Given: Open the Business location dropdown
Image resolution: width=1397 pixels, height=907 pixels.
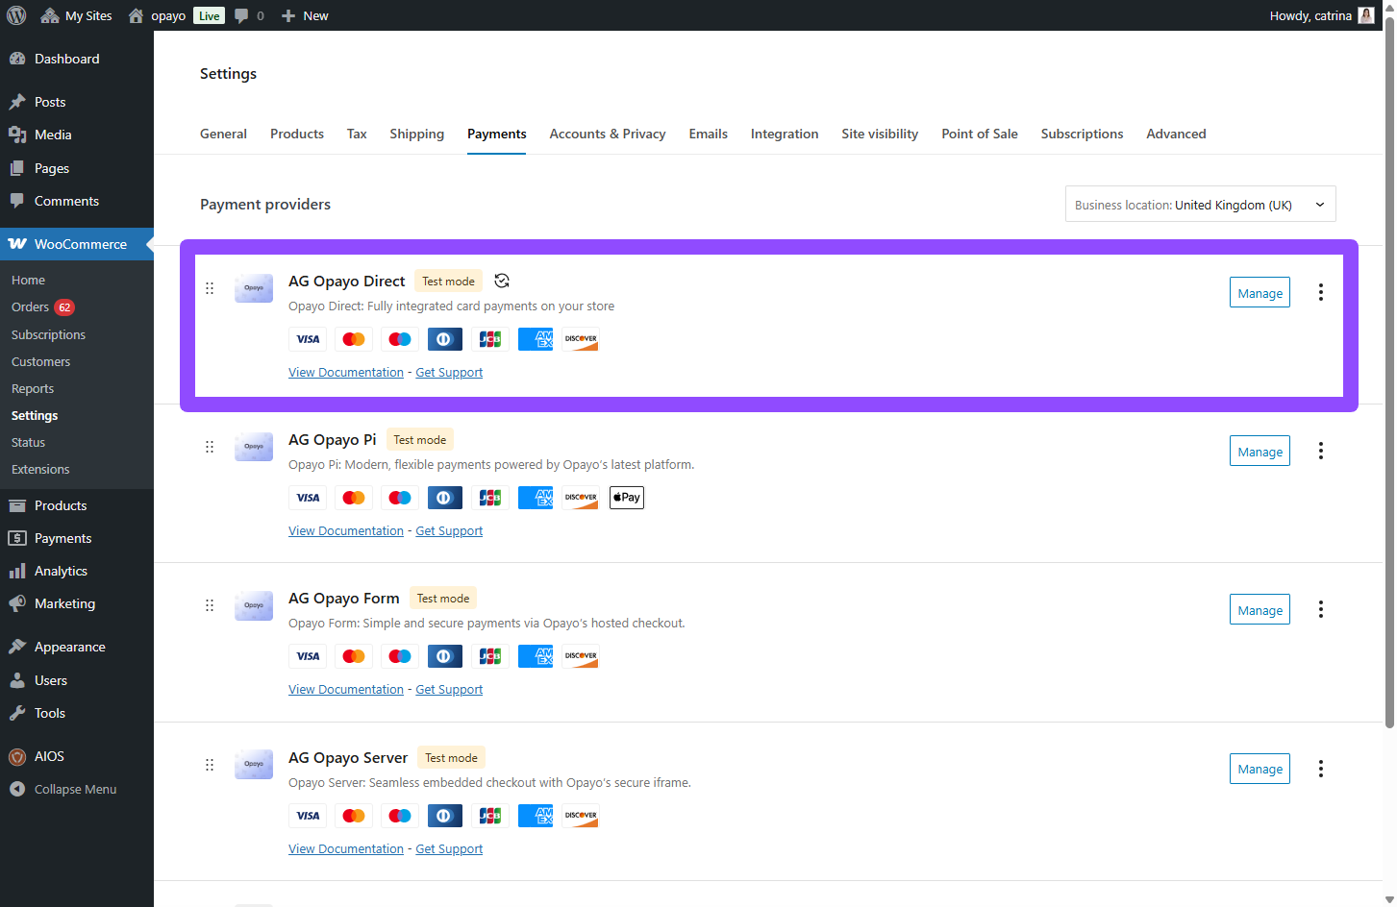Looking at the screenshot, I should click(1200, 205).
